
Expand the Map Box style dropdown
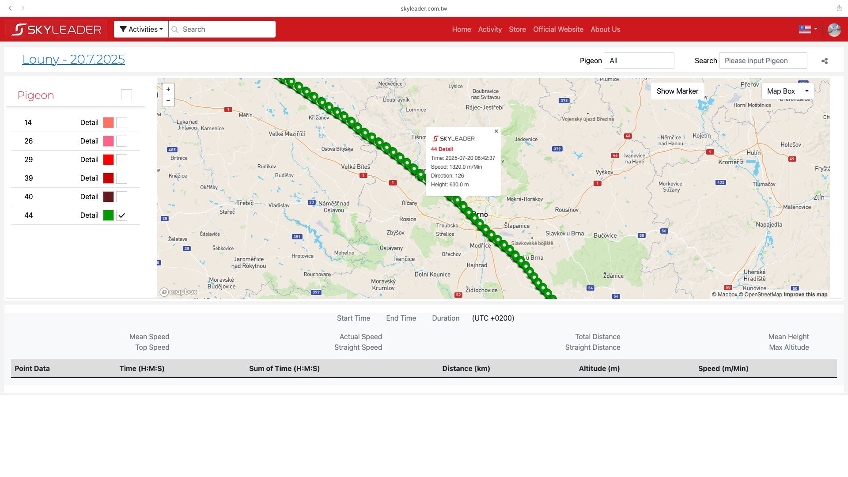pos(787,91)
